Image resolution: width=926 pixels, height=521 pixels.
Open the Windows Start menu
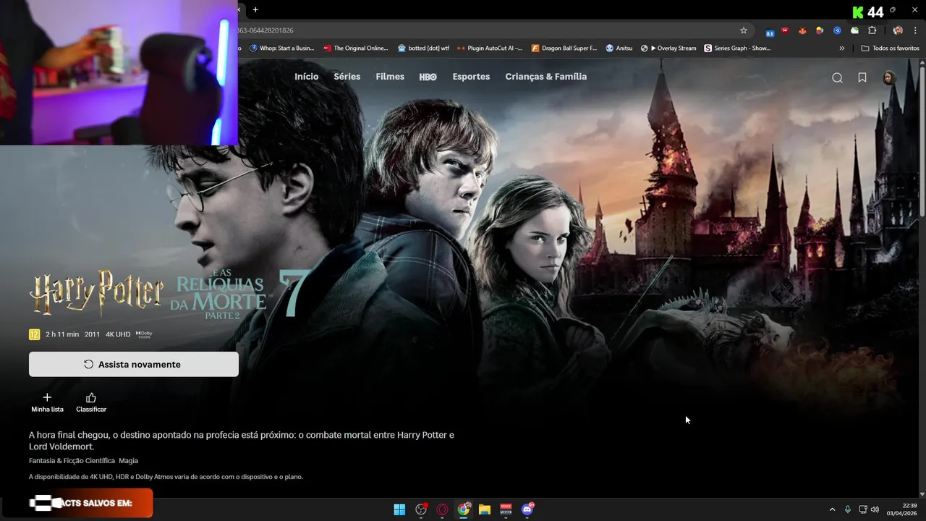point(399,509)
